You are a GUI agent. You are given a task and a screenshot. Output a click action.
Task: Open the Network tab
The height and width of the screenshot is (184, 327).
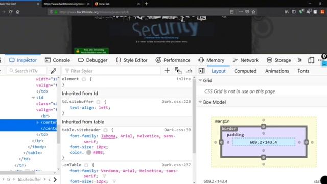[x=245, y=60]
